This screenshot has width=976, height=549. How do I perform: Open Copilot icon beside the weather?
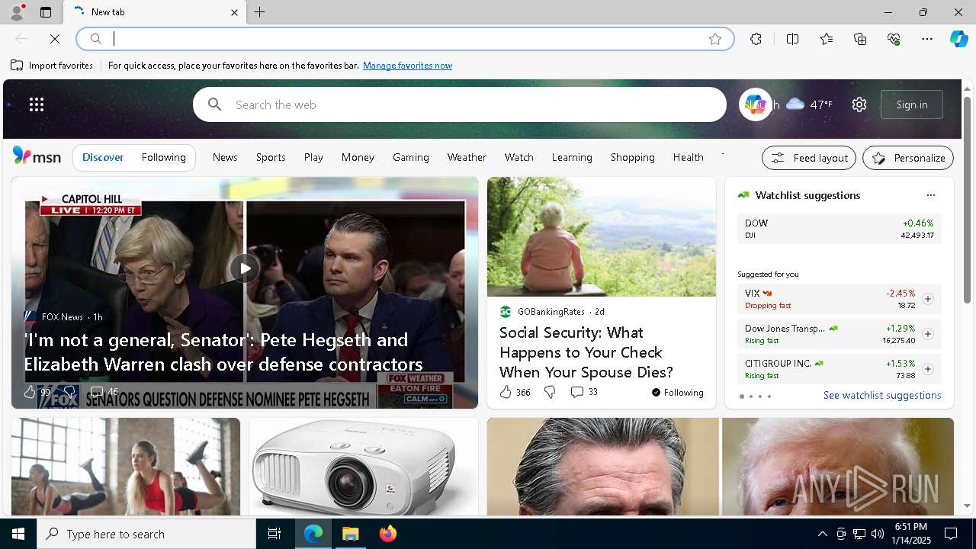pos(755,104)
